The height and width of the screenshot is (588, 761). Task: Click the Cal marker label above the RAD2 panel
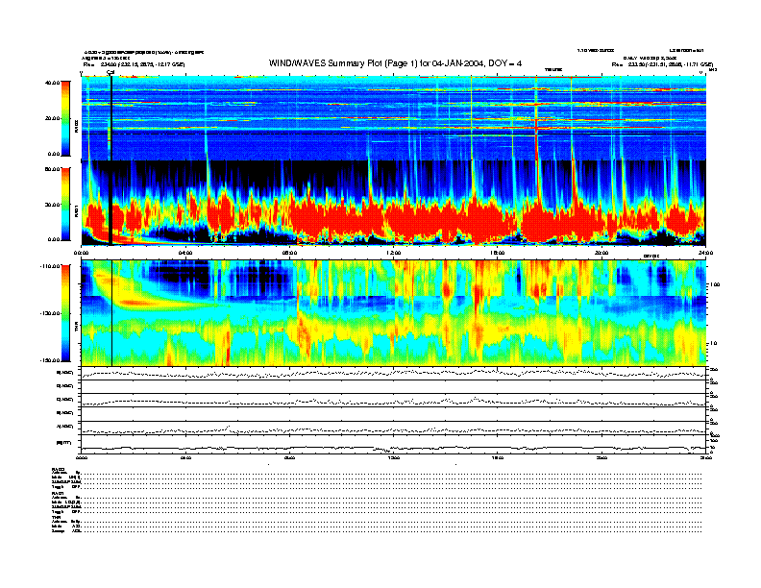(110, 71)
